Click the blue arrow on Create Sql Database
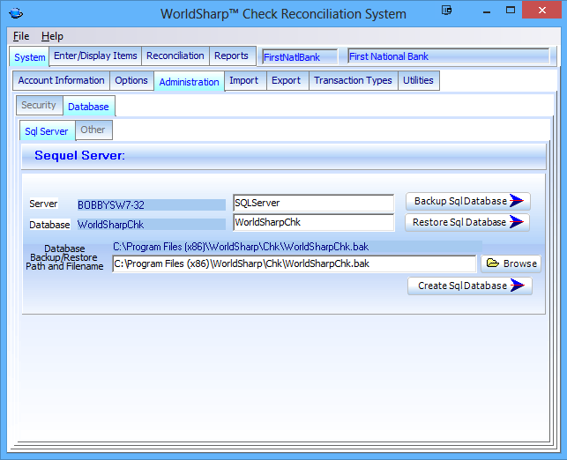Image resolution: width=567 pixels, height=460 pixels. point(520,286)
